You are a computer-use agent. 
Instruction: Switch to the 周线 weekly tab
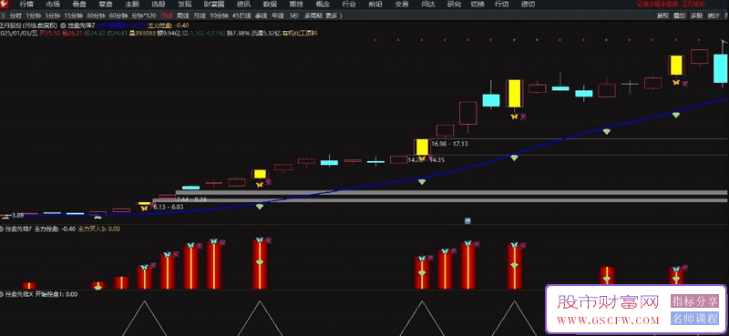coord(183,15)
